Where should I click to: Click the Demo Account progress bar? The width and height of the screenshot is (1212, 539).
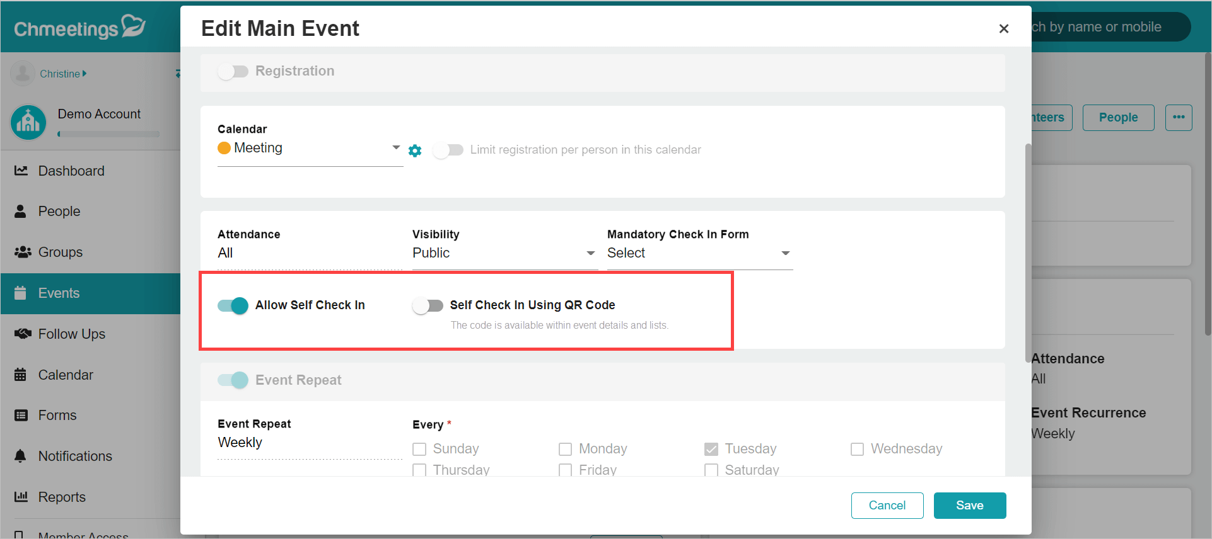click(108, 134)
